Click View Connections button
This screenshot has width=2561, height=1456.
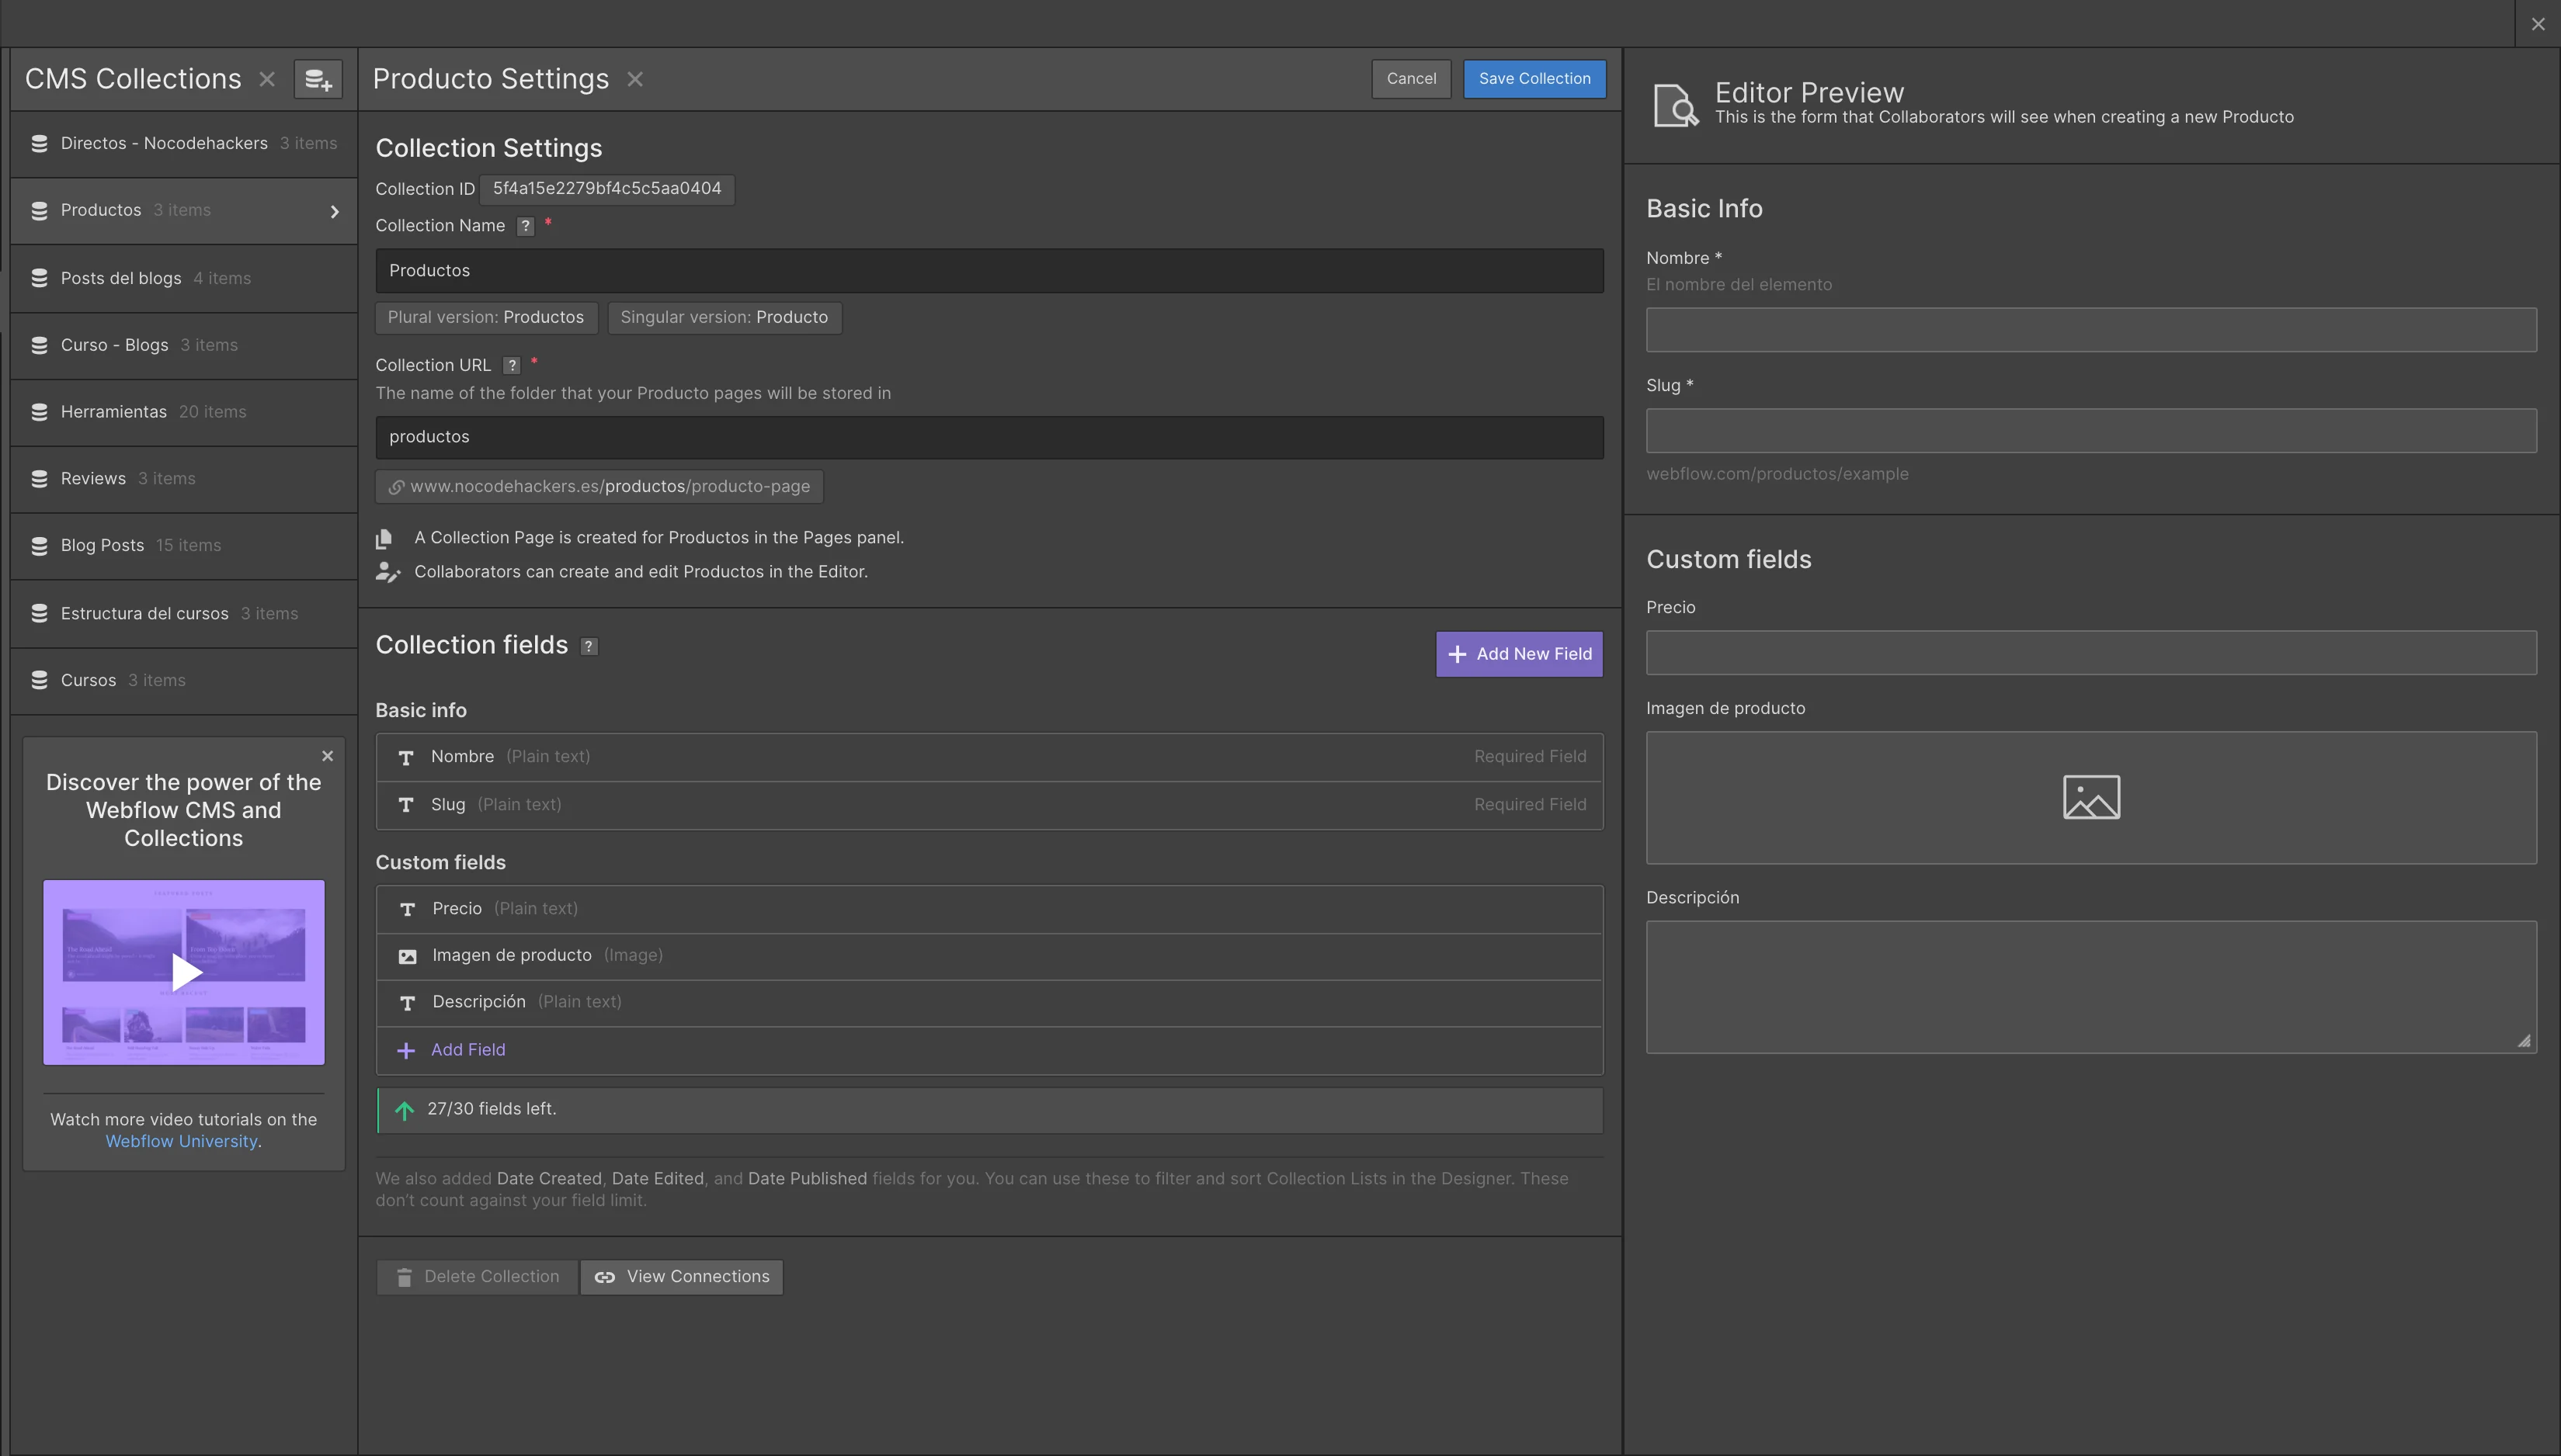tap(683, 1277)
